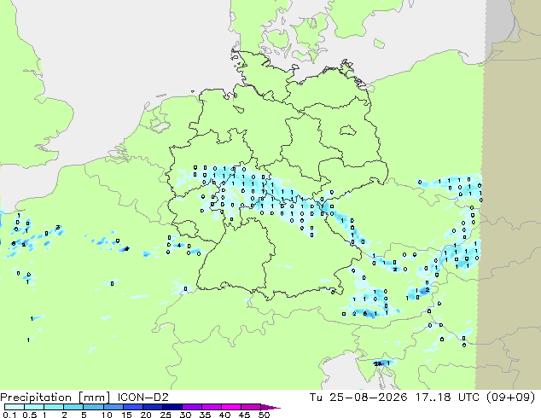Click the date "25-08-2026" text
This screenshot has width=541, height=418.
tap(368, 398)
